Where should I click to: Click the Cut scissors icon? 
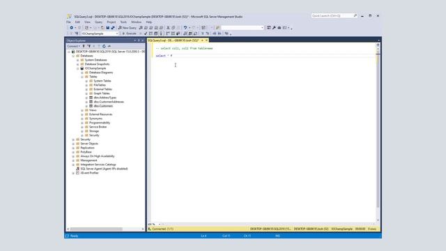click(x=168, y=28)
